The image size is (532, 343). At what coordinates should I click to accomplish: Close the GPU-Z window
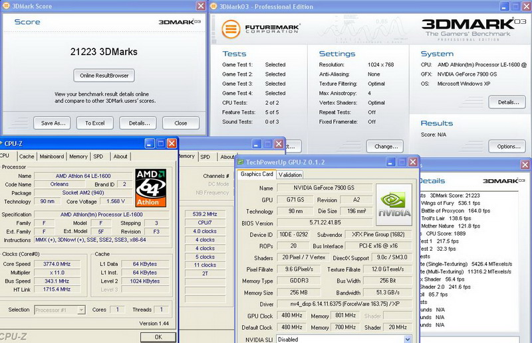[x=412, y=162]
